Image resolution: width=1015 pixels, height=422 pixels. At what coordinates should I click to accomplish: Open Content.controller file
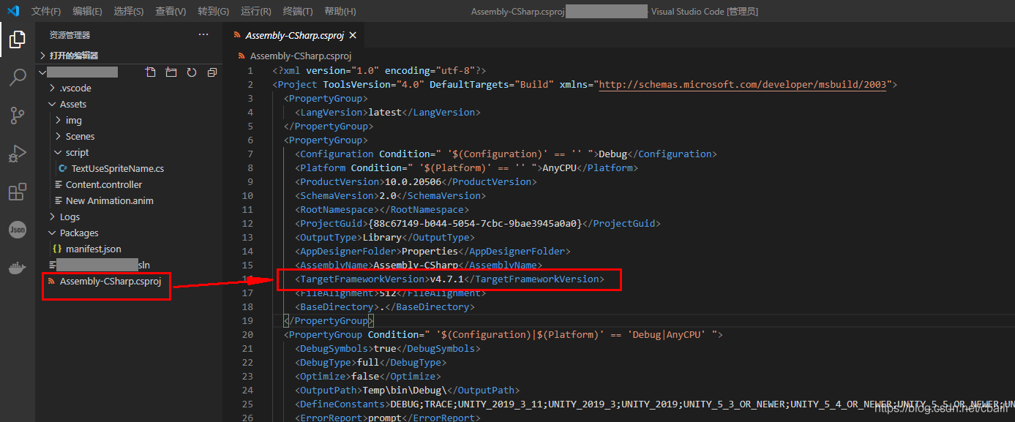pos(129,184)
